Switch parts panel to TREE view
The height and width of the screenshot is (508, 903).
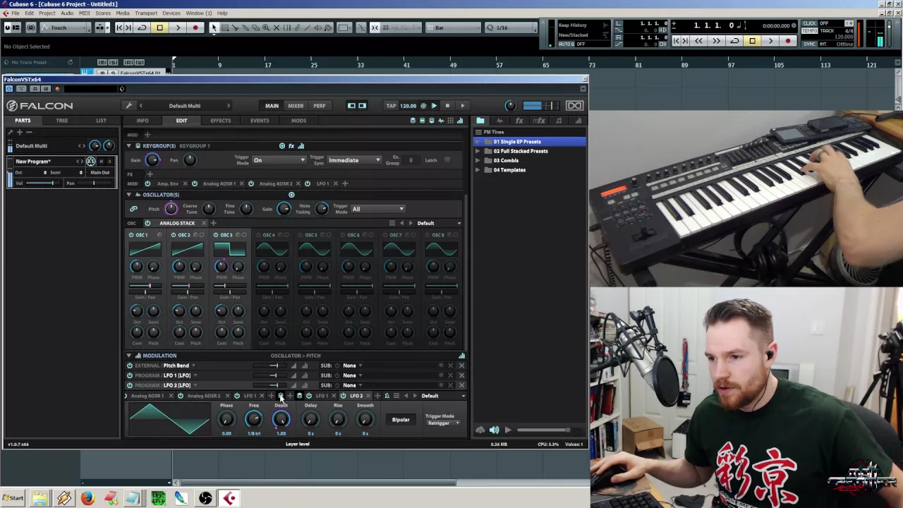62,121
